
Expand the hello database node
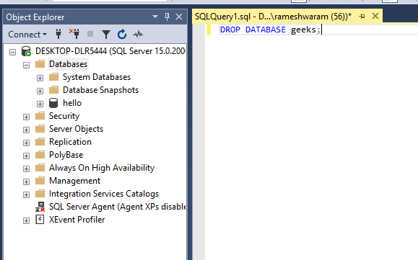[x=40, y=104]
